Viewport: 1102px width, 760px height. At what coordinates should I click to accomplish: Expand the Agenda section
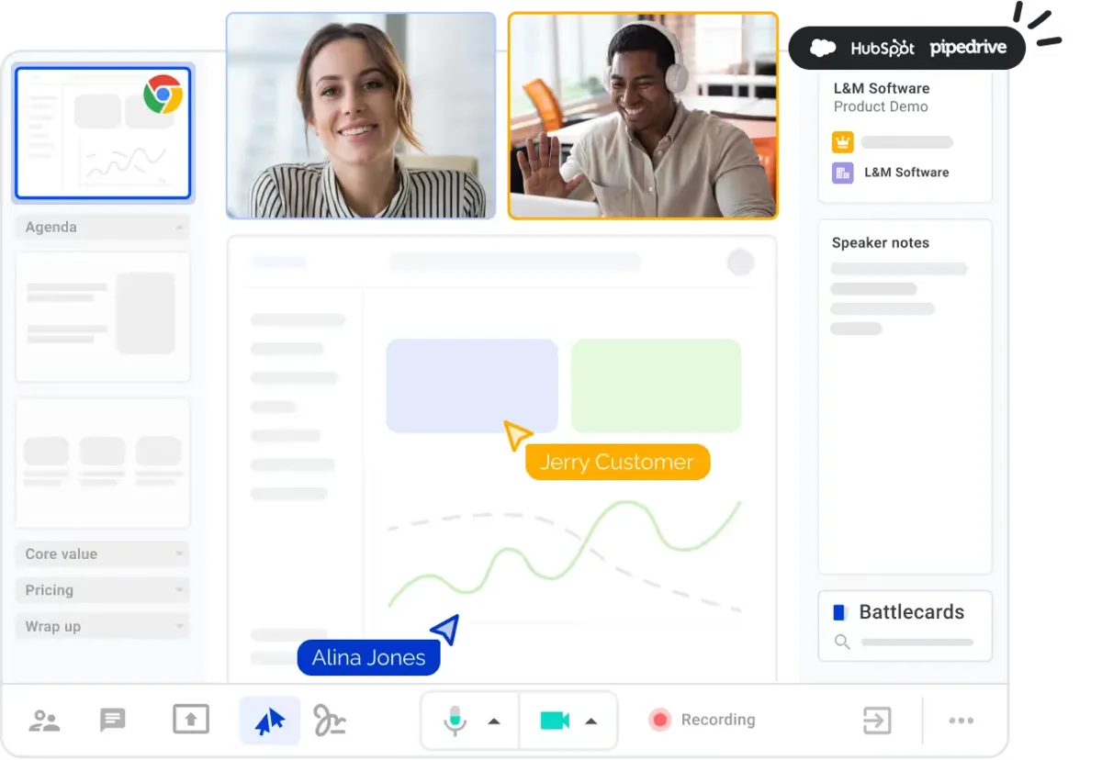tap(103, 228)
